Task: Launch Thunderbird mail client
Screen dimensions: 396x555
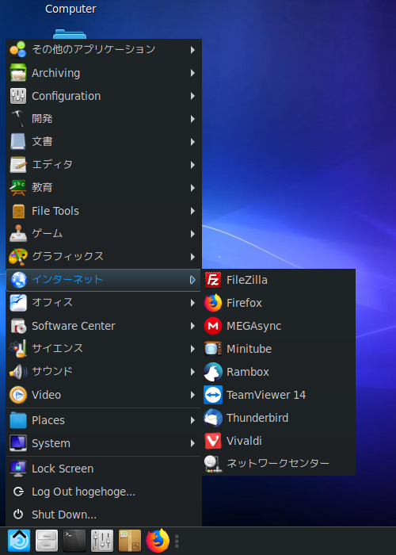Action: (278, 418)
